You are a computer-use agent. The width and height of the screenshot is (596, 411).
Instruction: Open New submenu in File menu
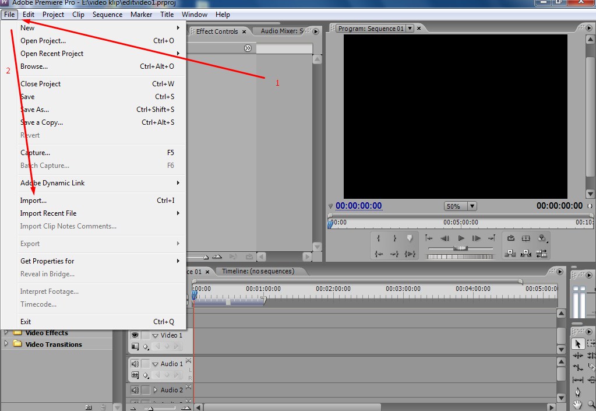pos(100,28)
